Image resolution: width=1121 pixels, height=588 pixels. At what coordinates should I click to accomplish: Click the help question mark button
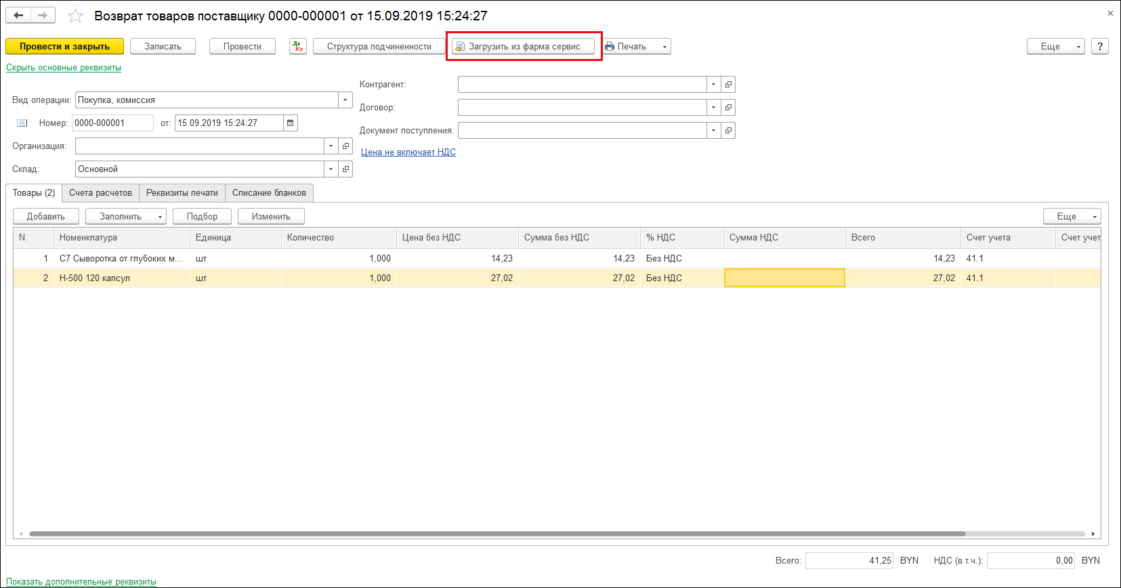(1099, 46)
